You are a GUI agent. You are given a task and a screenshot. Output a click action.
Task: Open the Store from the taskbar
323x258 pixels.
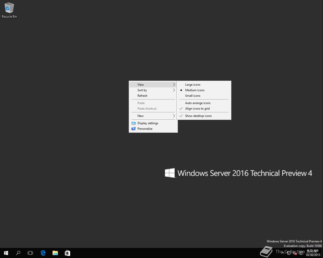67,253
